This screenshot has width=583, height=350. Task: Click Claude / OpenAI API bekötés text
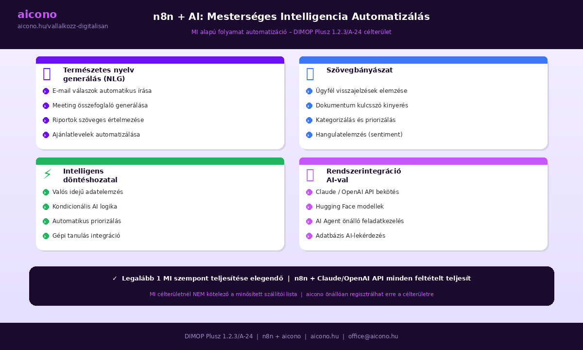click(357, 192)
